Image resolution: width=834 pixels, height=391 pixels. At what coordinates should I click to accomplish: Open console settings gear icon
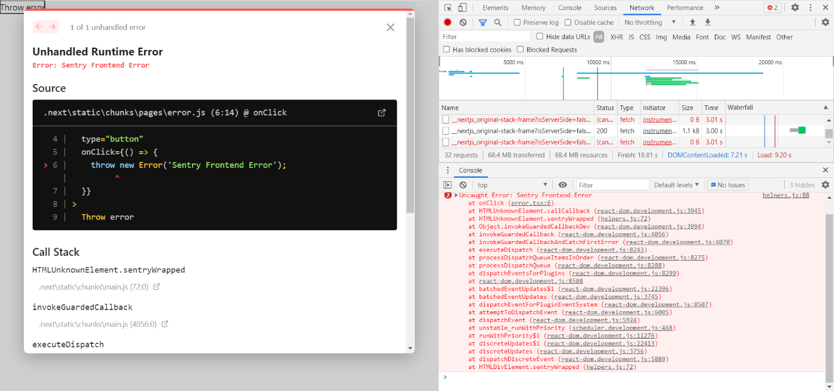pyautogui.click(x=825, y=185)
